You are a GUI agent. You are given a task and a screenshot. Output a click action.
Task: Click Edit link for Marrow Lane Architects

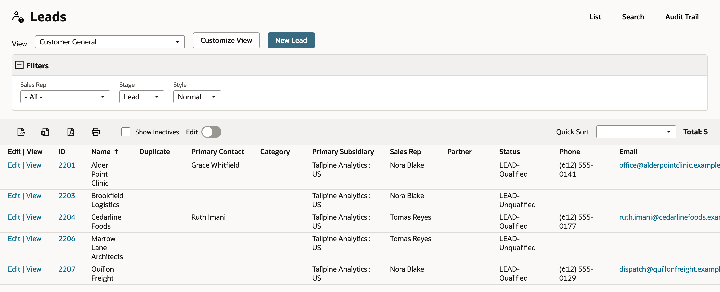pyautogui.click(x=14, y=239)
